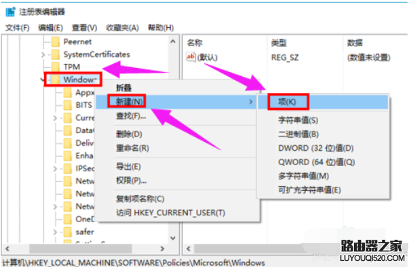The height and width of the screenshot is (267, 409).
Task: Click the tree pane scroll up arrow
Action: (173, 41)
